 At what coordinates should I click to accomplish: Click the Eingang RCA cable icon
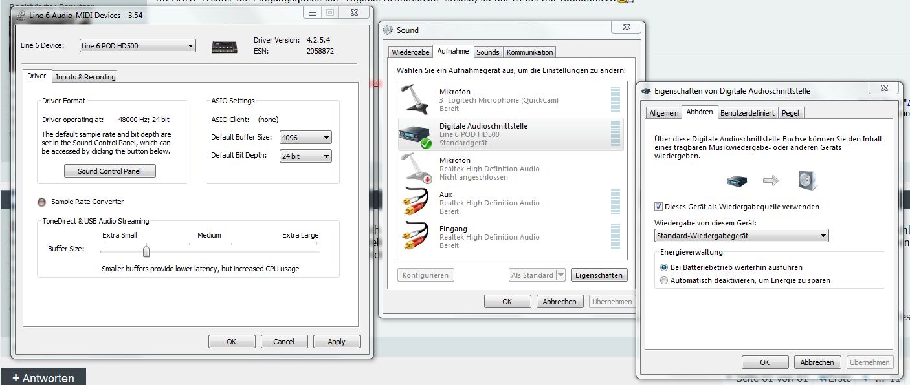pos(415,237)
